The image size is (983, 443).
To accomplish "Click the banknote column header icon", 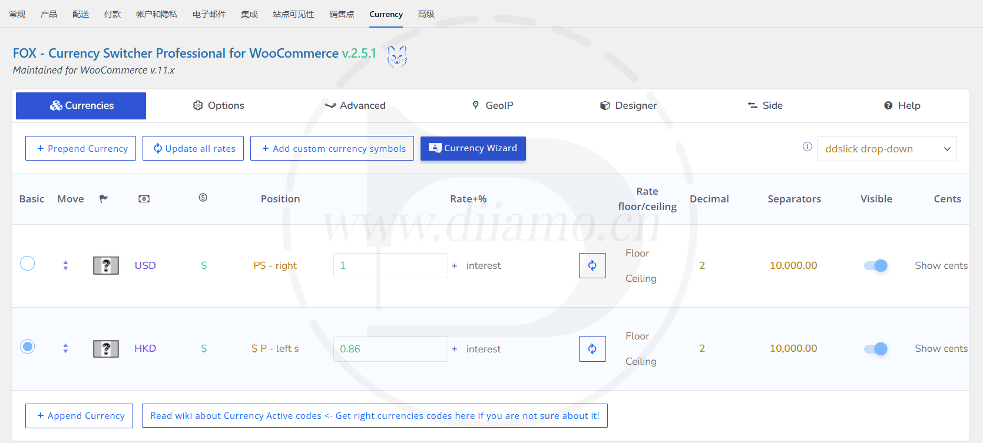I will tap(144, 199).
